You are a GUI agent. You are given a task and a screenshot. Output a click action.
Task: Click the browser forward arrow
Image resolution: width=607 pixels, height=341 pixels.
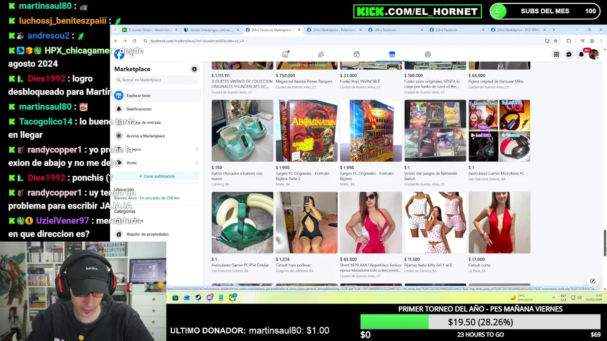125,41
